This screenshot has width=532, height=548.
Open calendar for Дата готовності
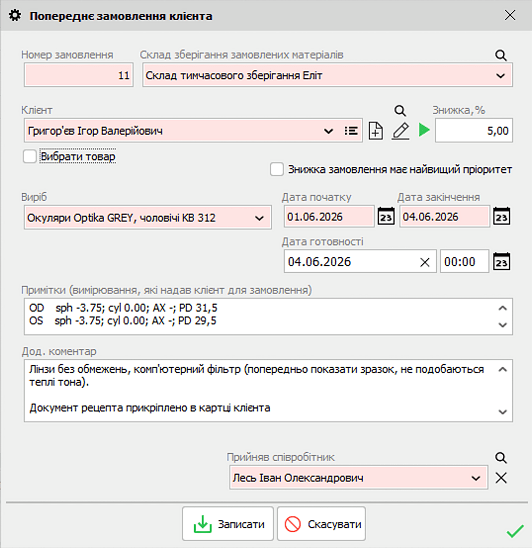tap(502, 261)
